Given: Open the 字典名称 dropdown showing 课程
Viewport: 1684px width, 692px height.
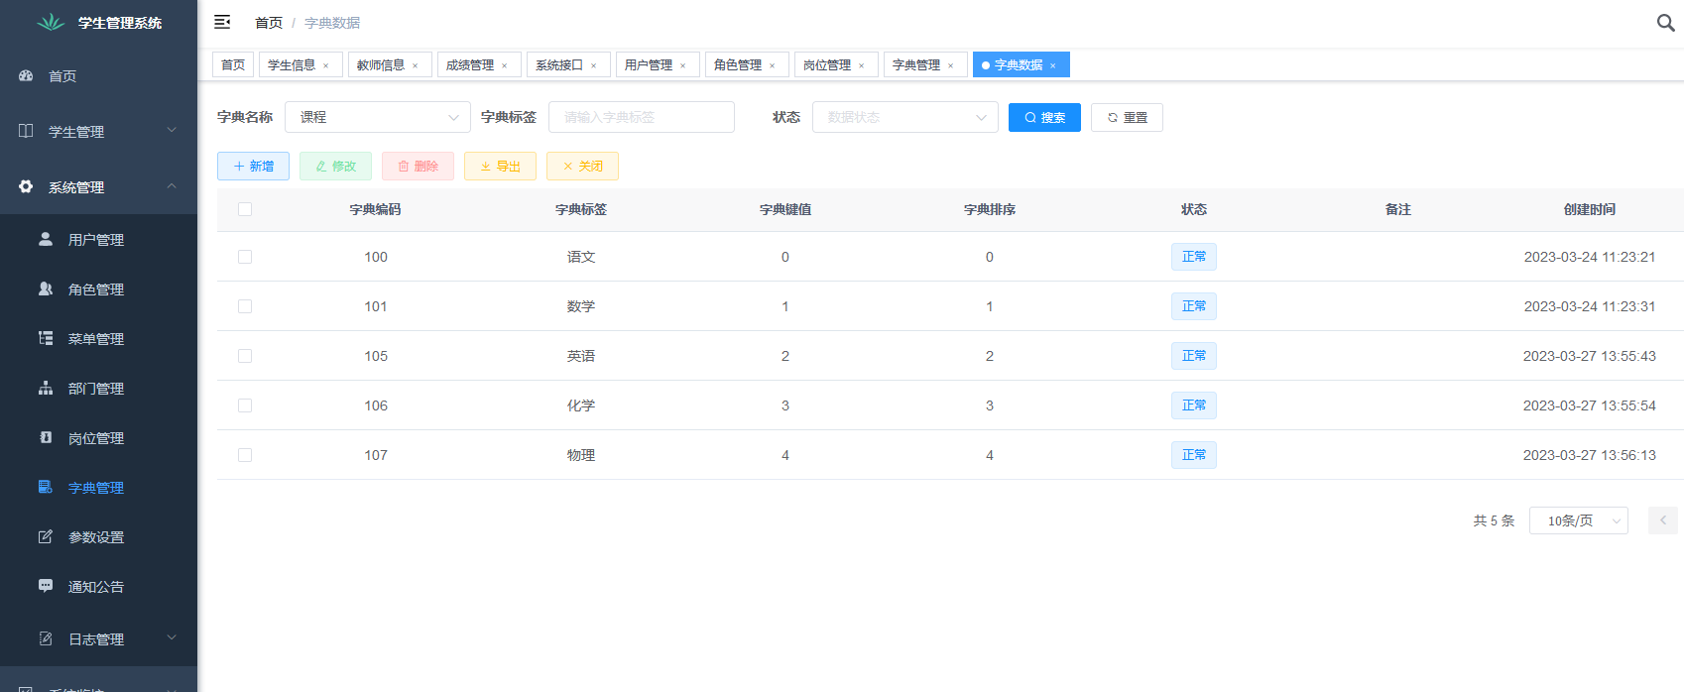Looking at the screenshot, I should [x=378, y=117].
